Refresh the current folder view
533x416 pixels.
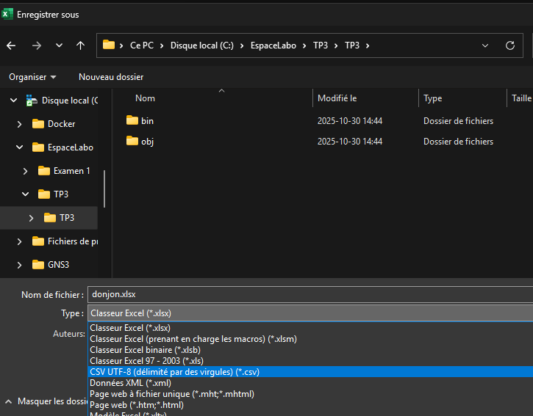coord(510,45)
